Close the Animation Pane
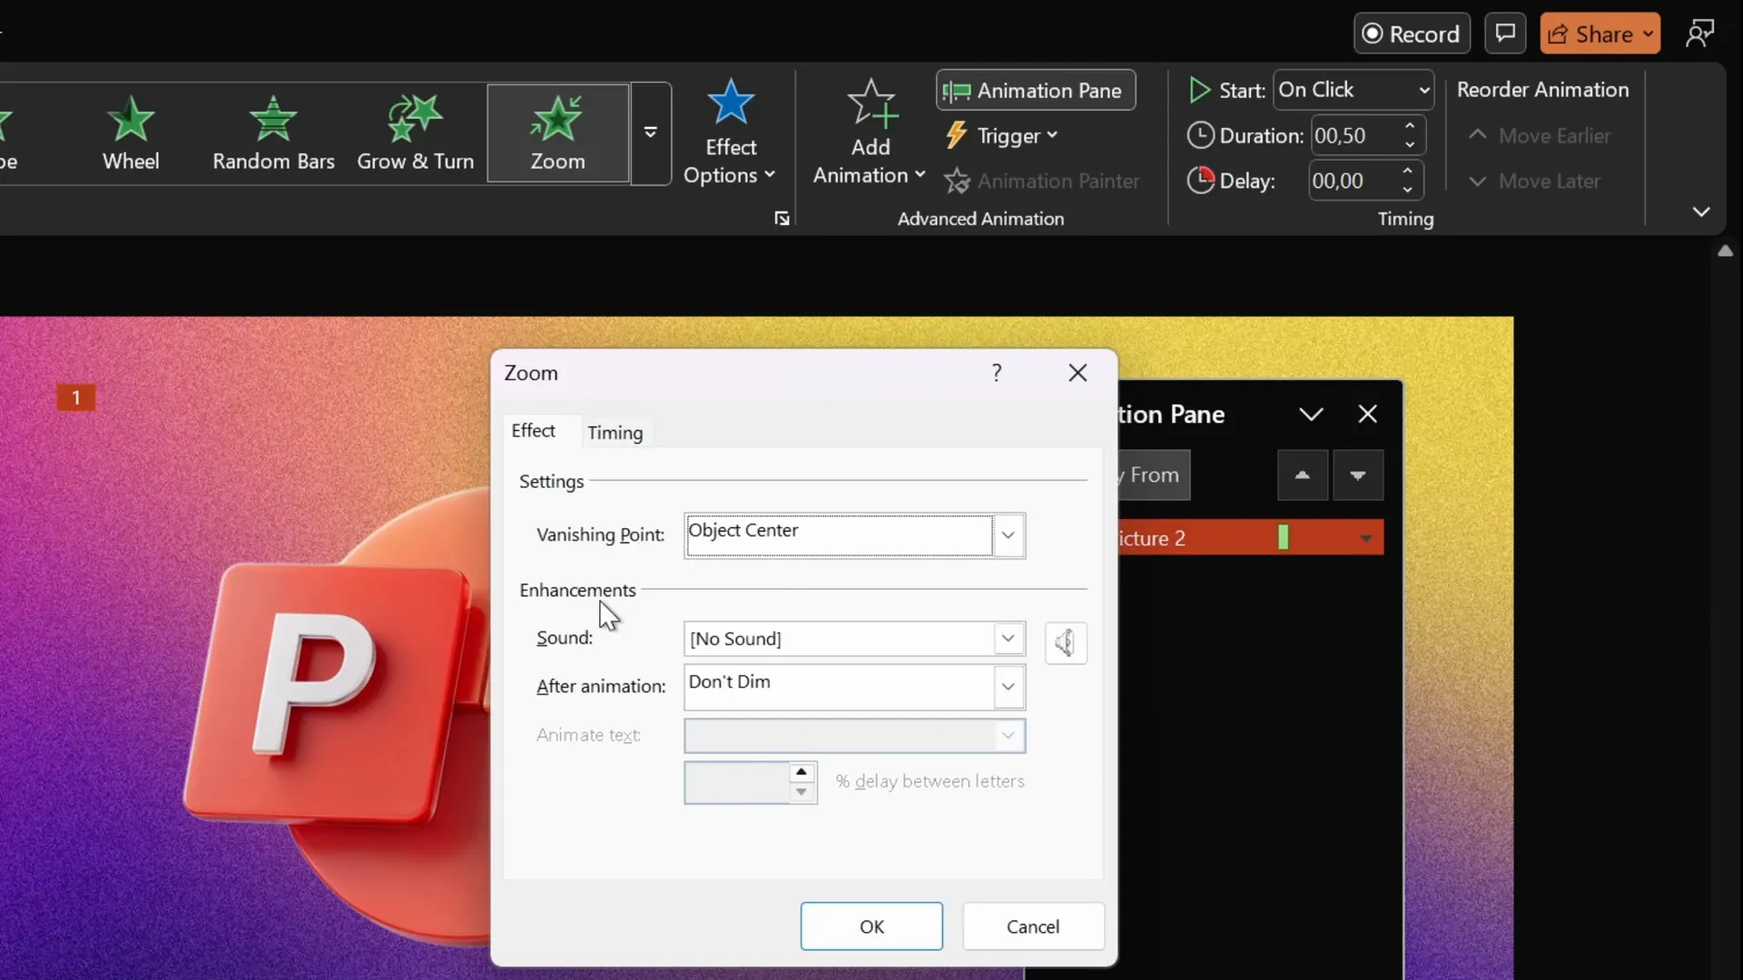 pyautogui.click(x=1367, y=415)
